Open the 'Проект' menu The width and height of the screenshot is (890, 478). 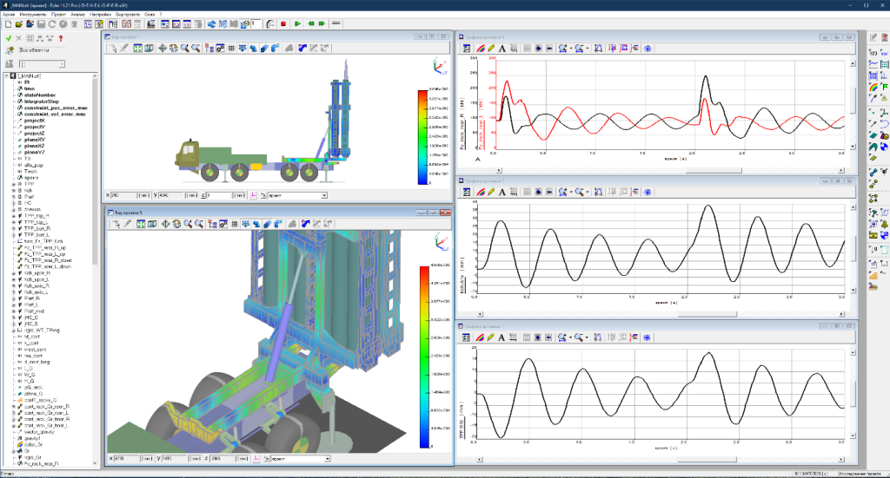click(58, 14)
